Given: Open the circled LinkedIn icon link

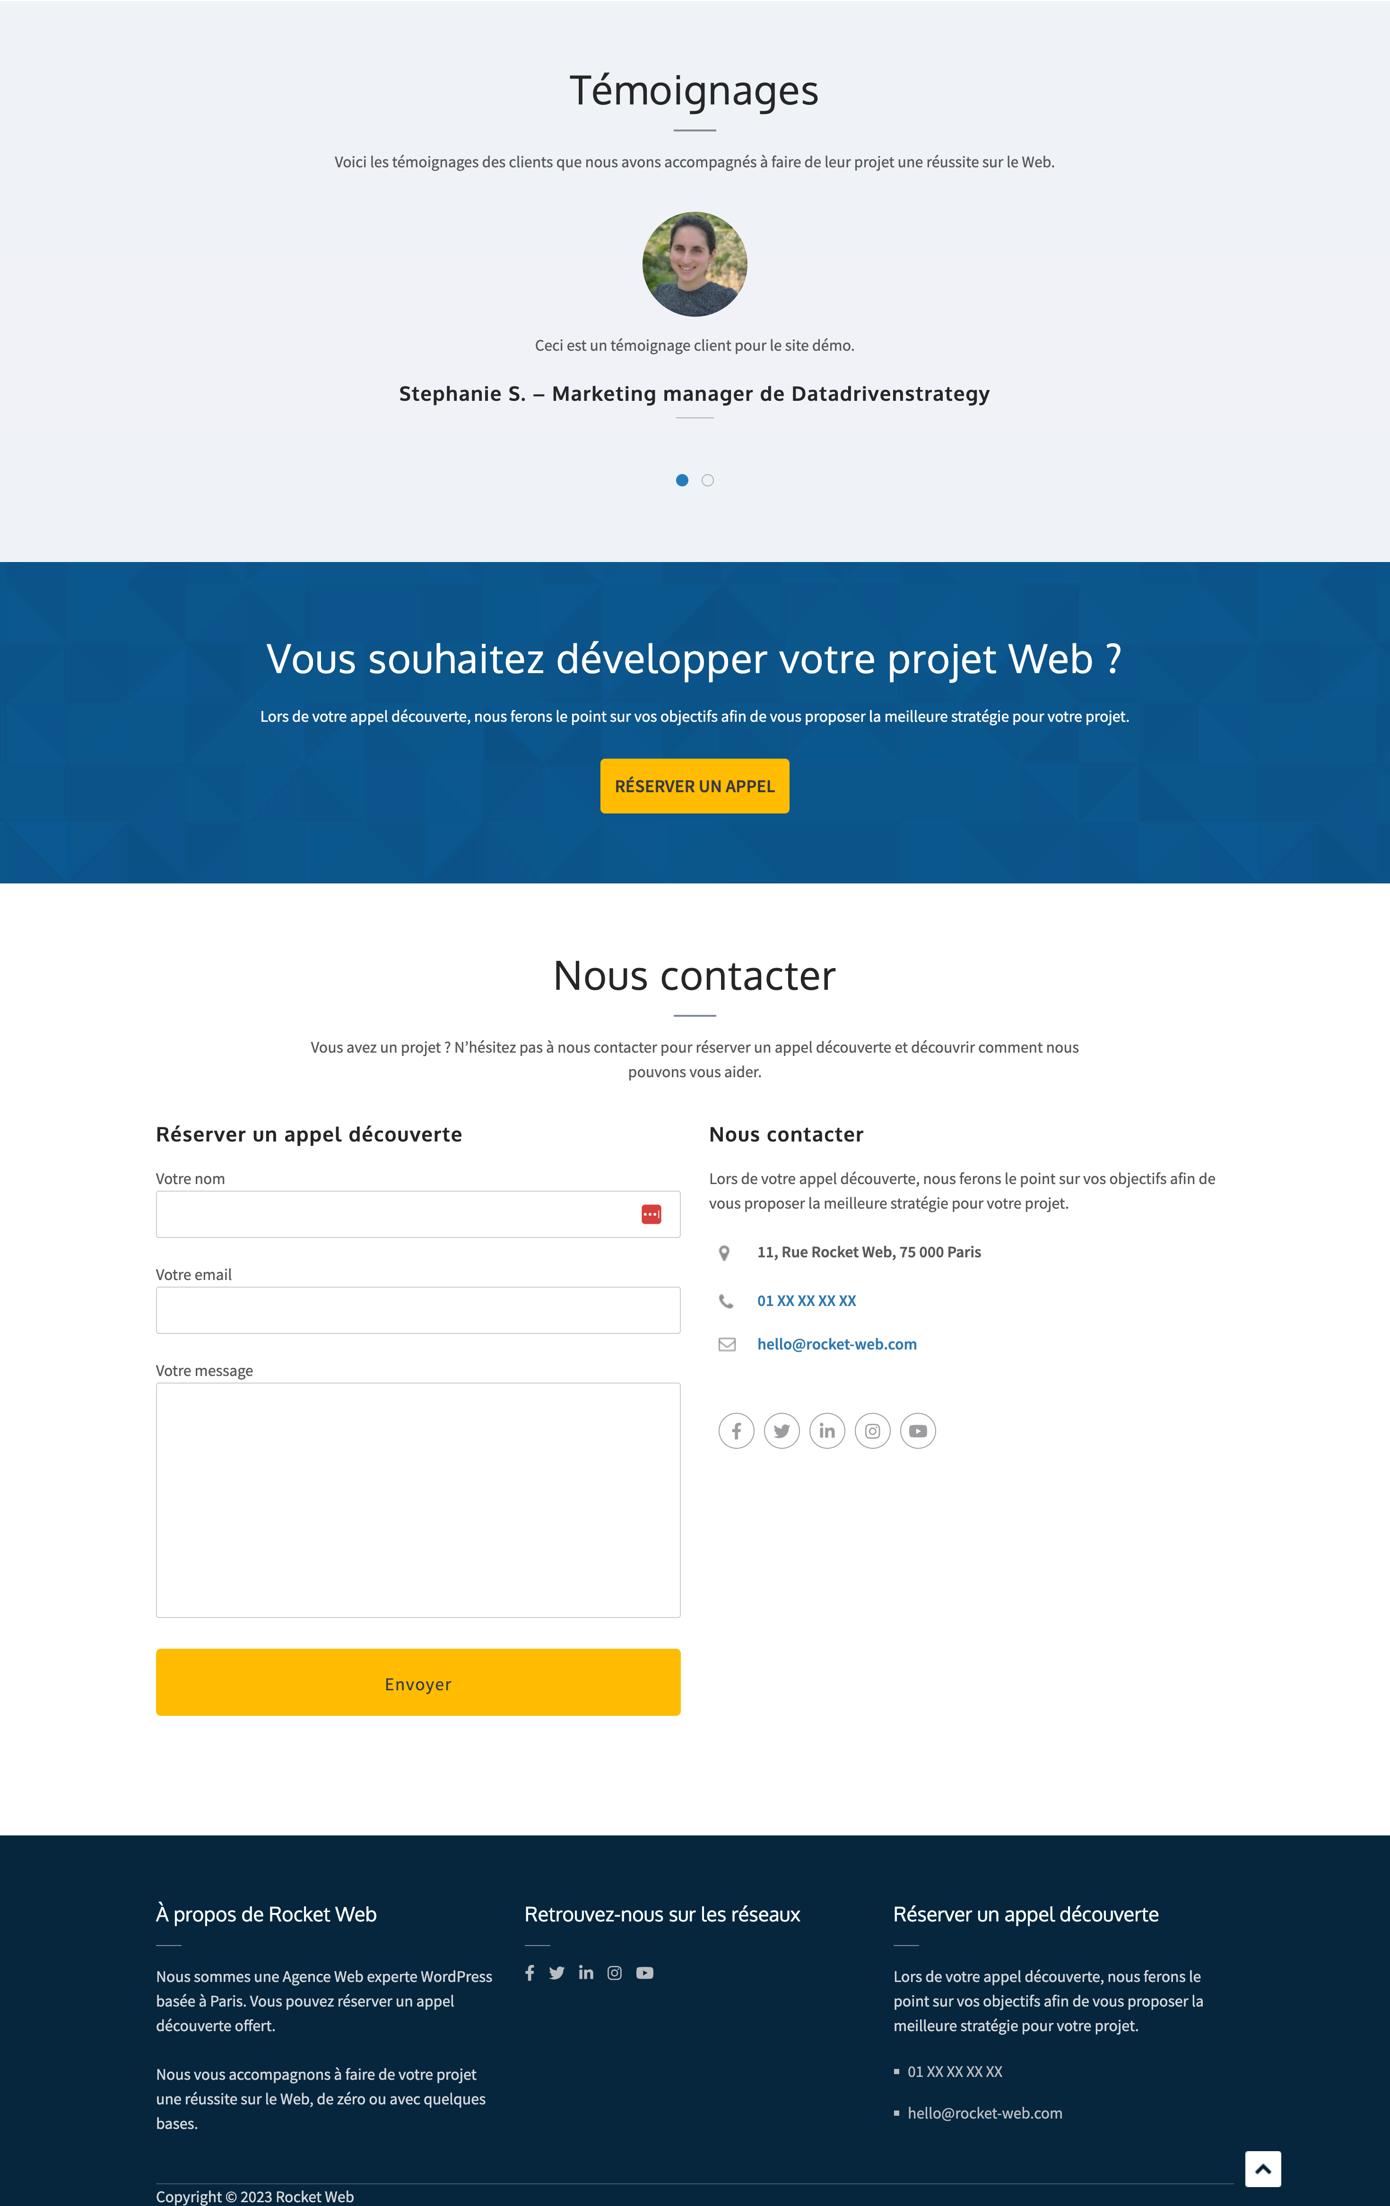Looking at the screenshot, I should [x=826, y=1431].
